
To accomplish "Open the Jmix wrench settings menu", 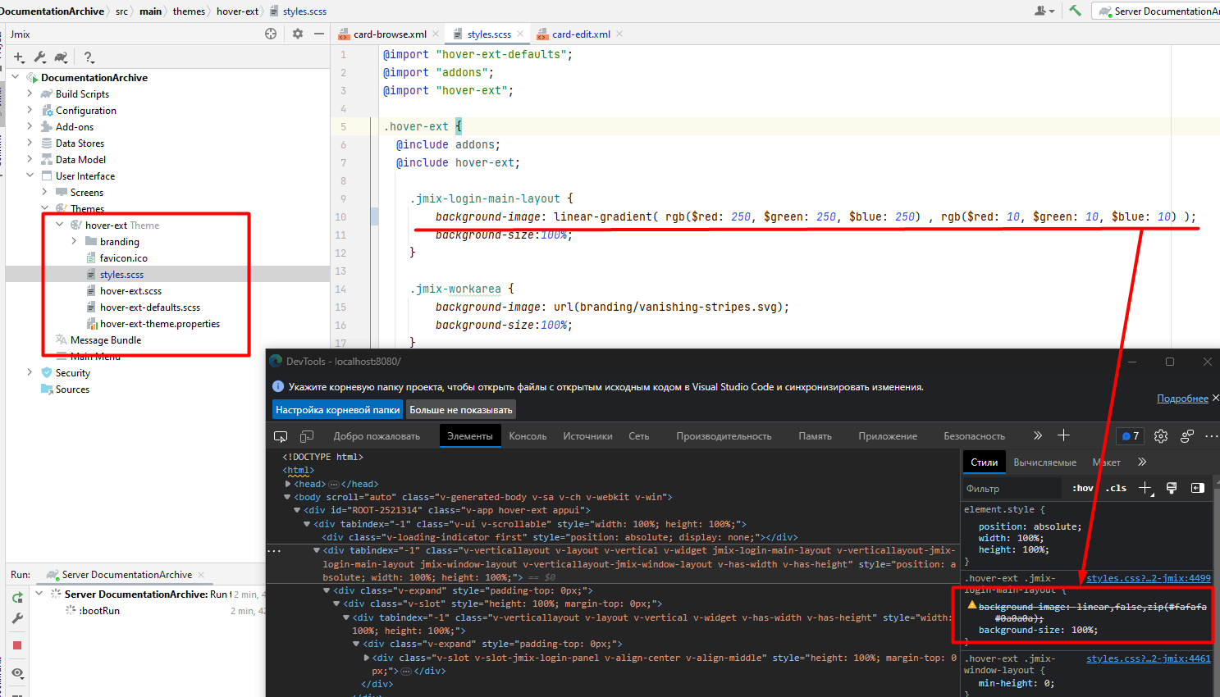I will click(40, 57).
